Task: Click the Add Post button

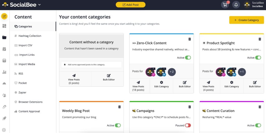Action: click(130, 5)
